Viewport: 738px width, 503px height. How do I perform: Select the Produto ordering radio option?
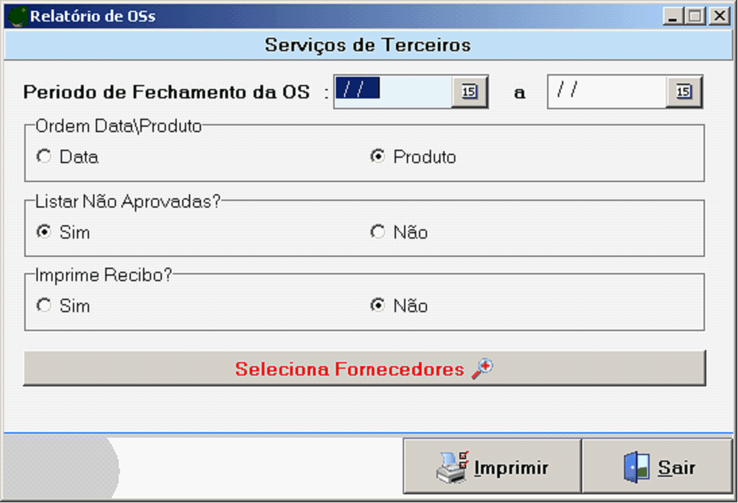tap(378, 157)
